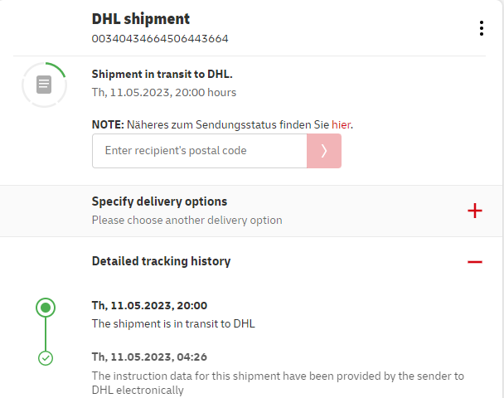
Task: Open the three-dot more options menu
Action: 481,28
